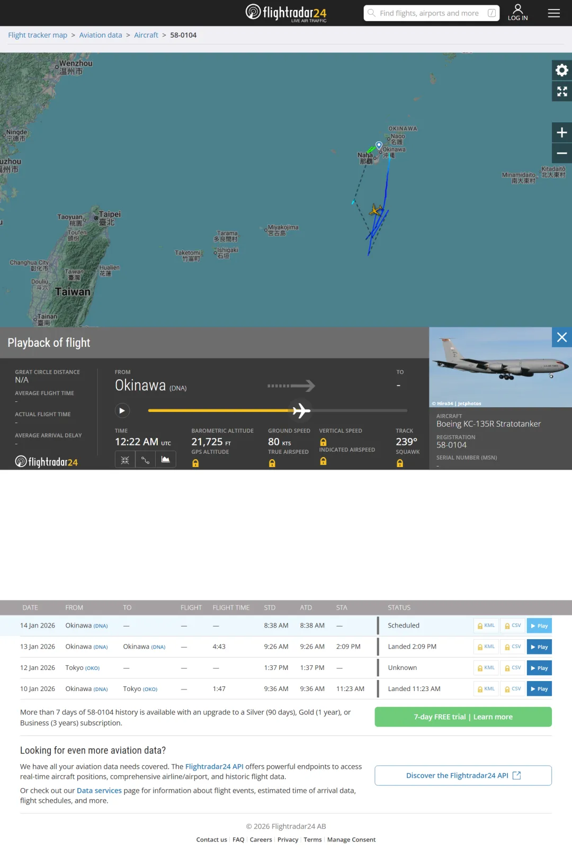Open the hamburger main menu
The image size is (572, 860).
pos(553,13)
